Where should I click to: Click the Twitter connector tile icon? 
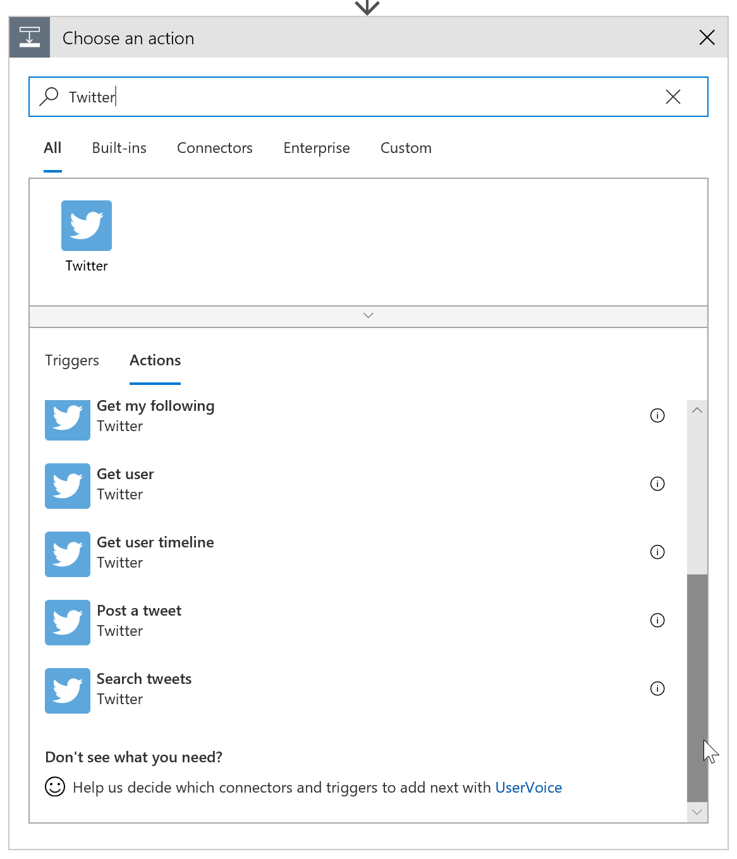[87, 226]
